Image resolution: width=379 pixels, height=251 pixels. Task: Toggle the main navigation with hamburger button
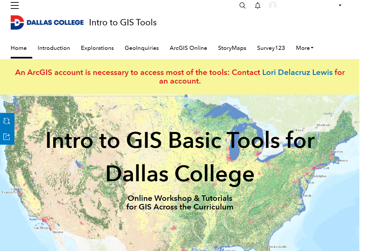pos(15,5)
